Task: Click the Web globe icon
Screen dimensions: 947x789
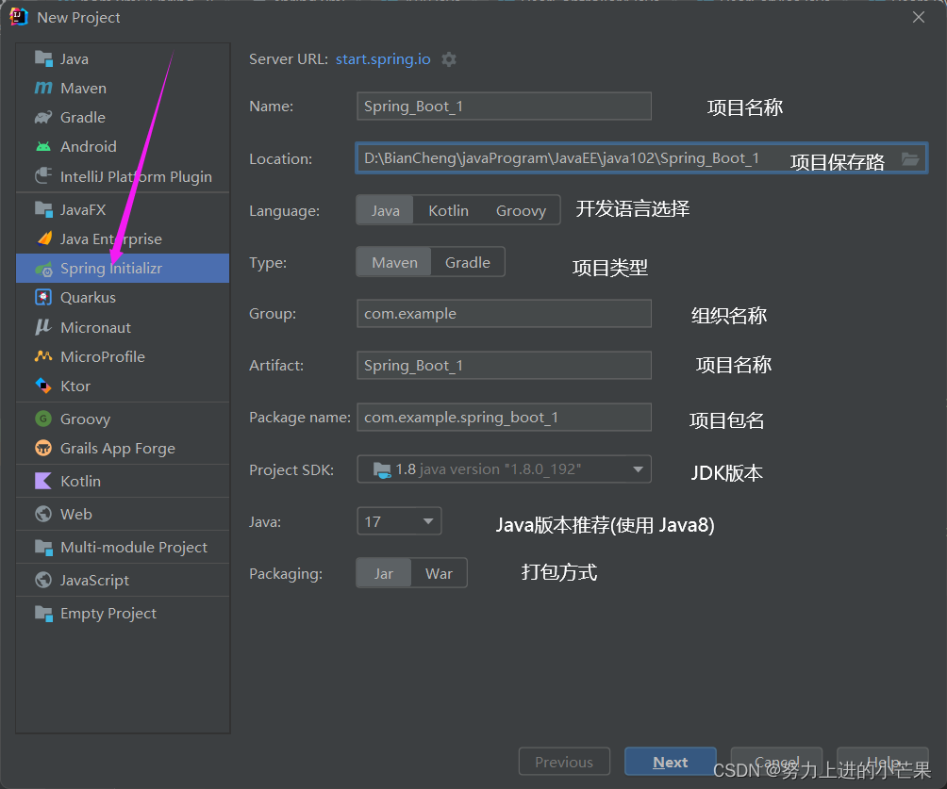Action: [43, 514]
